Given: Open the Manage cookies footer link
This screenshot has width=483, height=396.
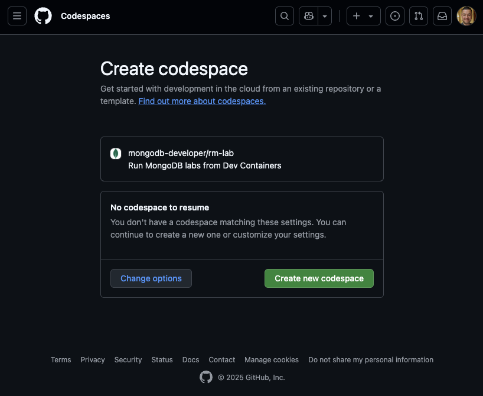Looking at the screenshot, I should point(272,360).
